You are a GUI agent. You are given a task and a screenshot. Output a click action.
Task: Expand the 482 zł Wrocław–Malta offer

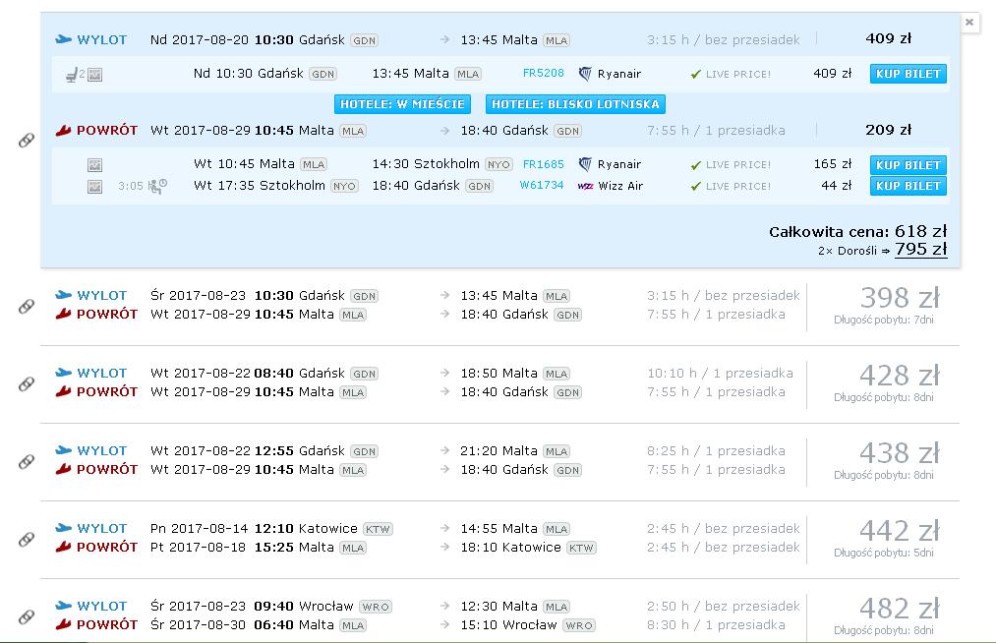[499, 615]
